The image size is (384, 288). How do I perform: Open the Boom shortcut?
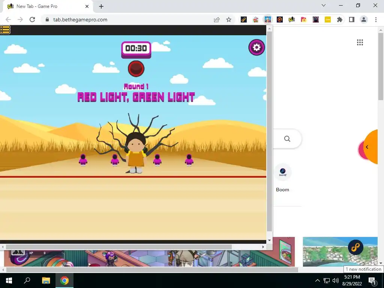283,178
